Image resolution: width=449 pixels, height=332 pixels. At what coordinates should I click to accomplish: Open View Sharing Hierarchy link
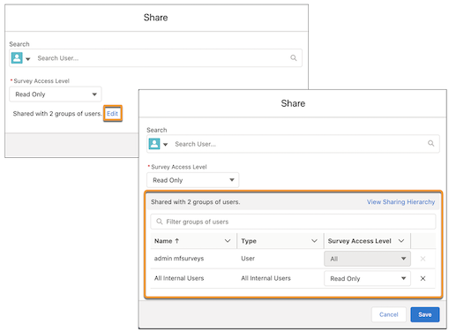pos(400,202)
